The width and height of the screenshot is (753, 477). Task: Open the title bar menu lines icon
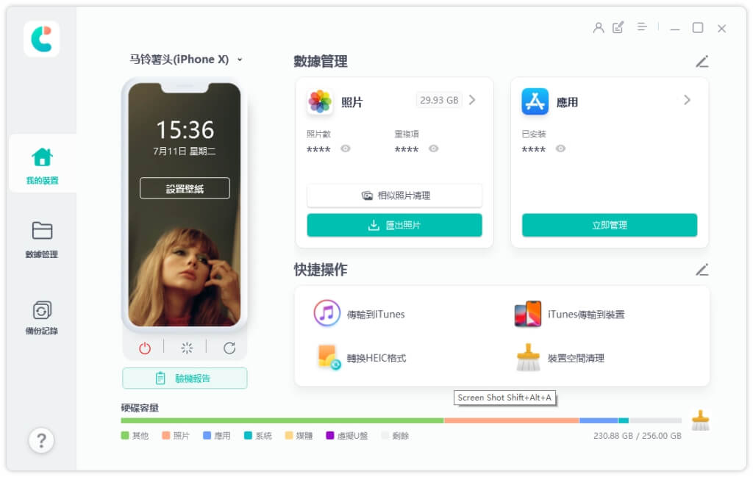(641, 27)
